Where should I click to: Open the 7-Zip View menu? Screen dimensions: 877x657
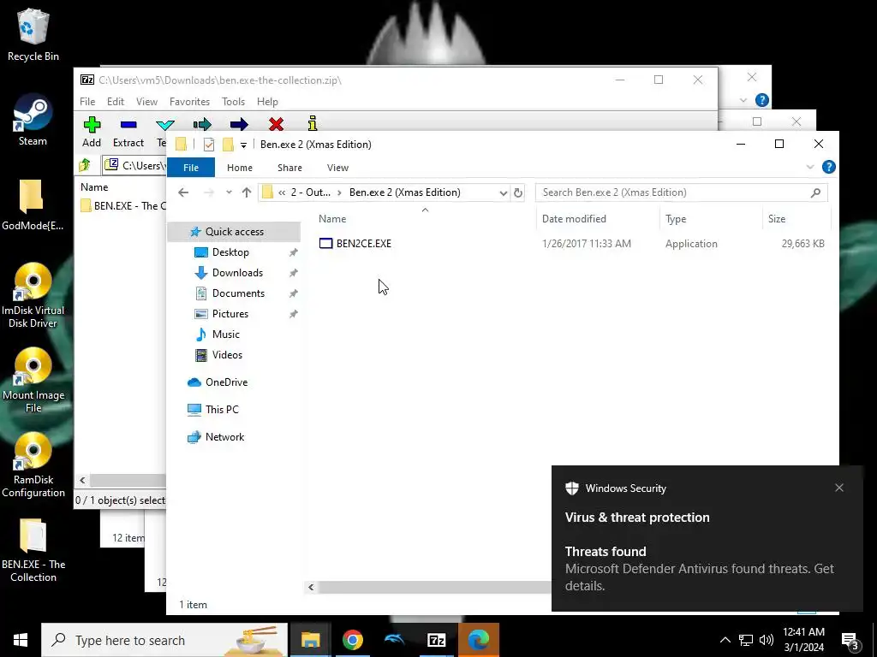point(146,102)
